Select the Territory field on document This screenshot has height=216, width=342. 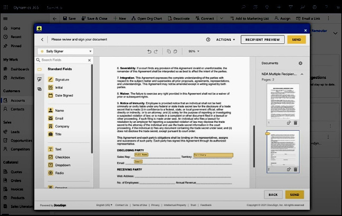click(x=213, y=155)
